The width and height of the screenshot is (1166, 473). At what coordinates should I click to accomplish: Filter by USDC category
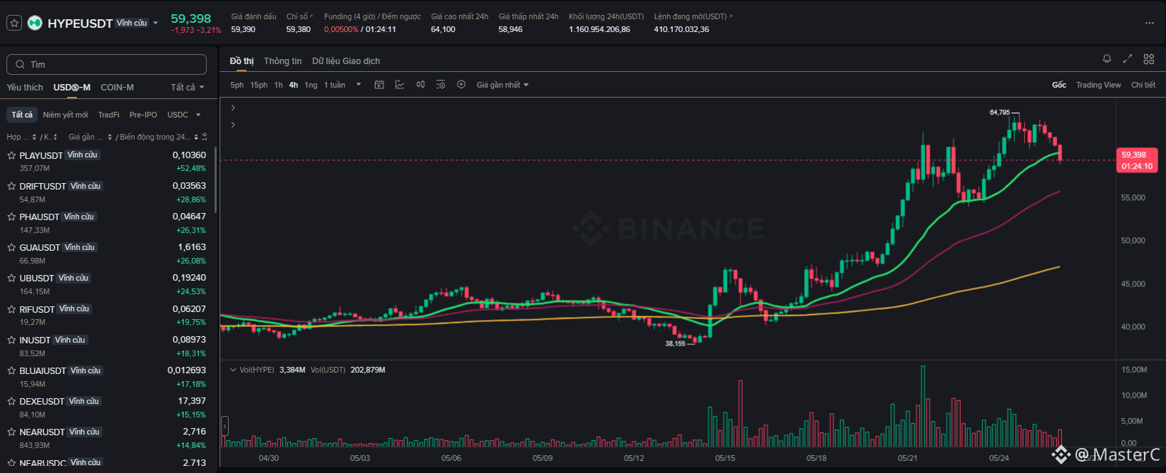pos(177,115)
